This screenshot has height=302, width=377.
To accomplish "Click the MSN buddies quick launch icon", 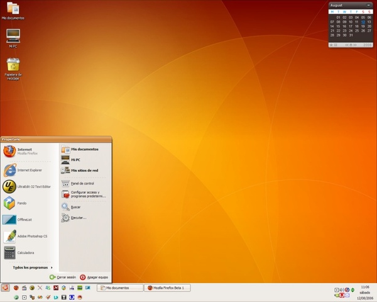I will [x=48, y=288].
